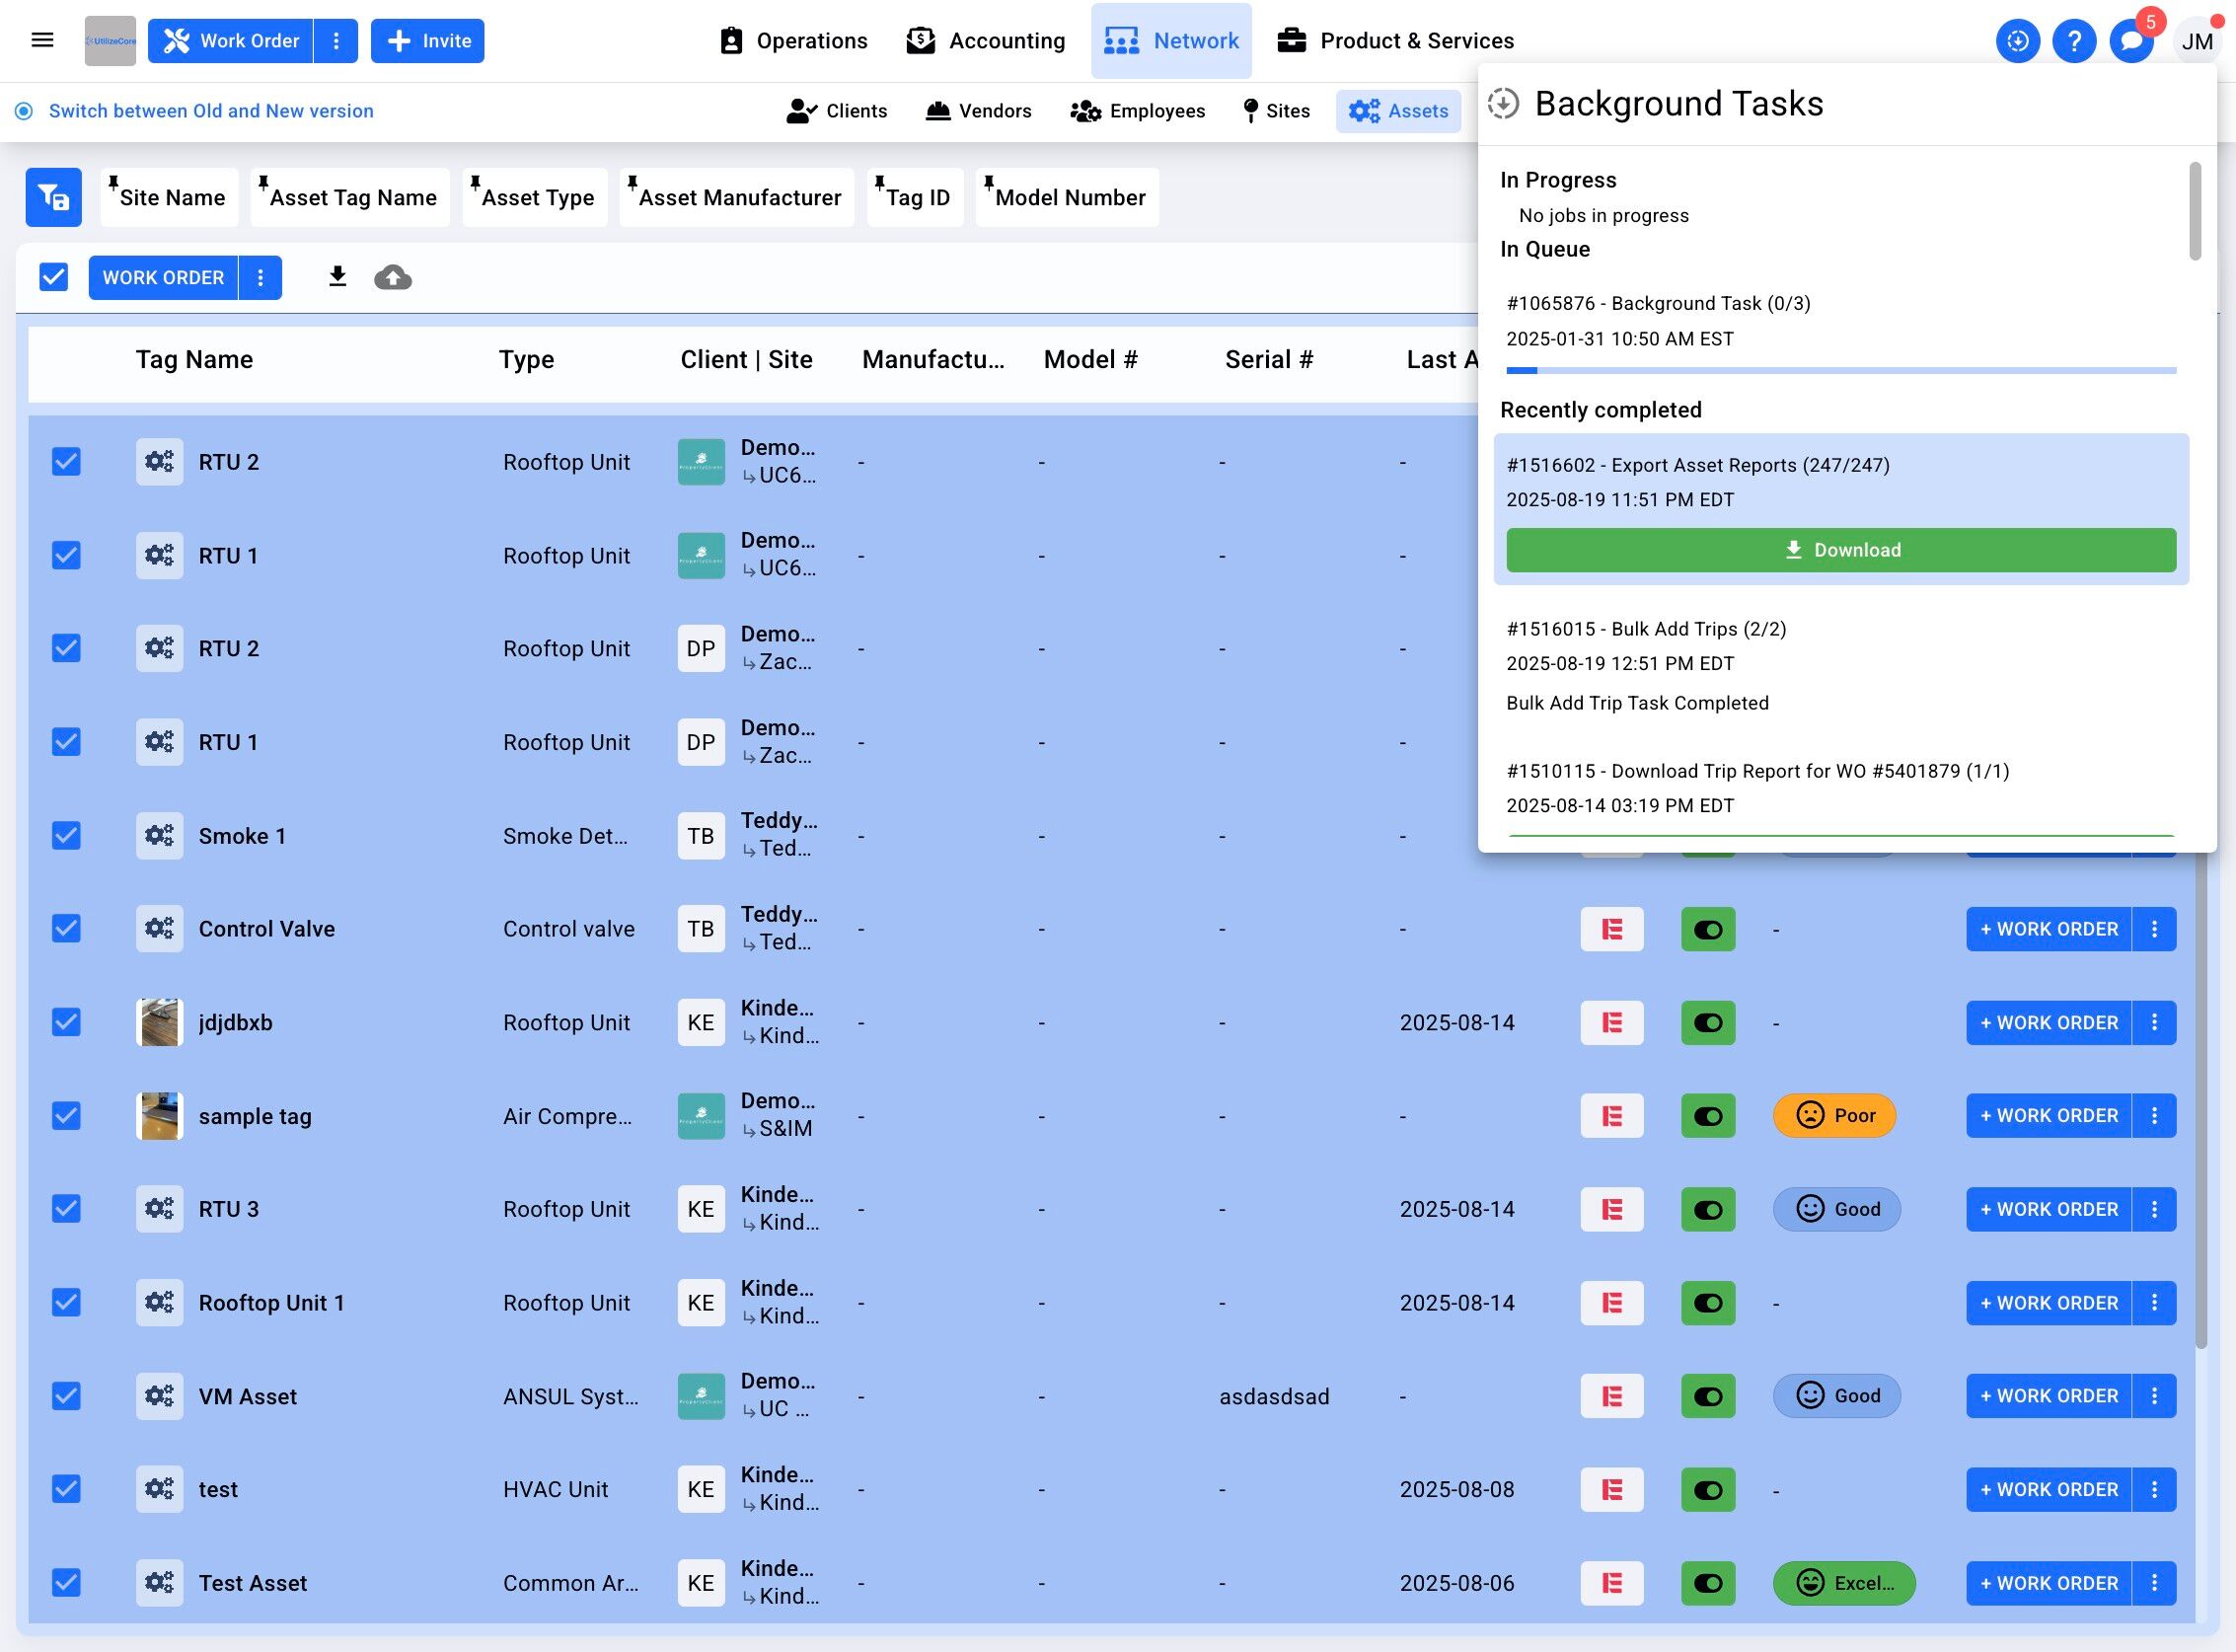This screenshot has width=2236, height=1652.
Task: Open the background tasks icon in header
Action: [2017, 41]
